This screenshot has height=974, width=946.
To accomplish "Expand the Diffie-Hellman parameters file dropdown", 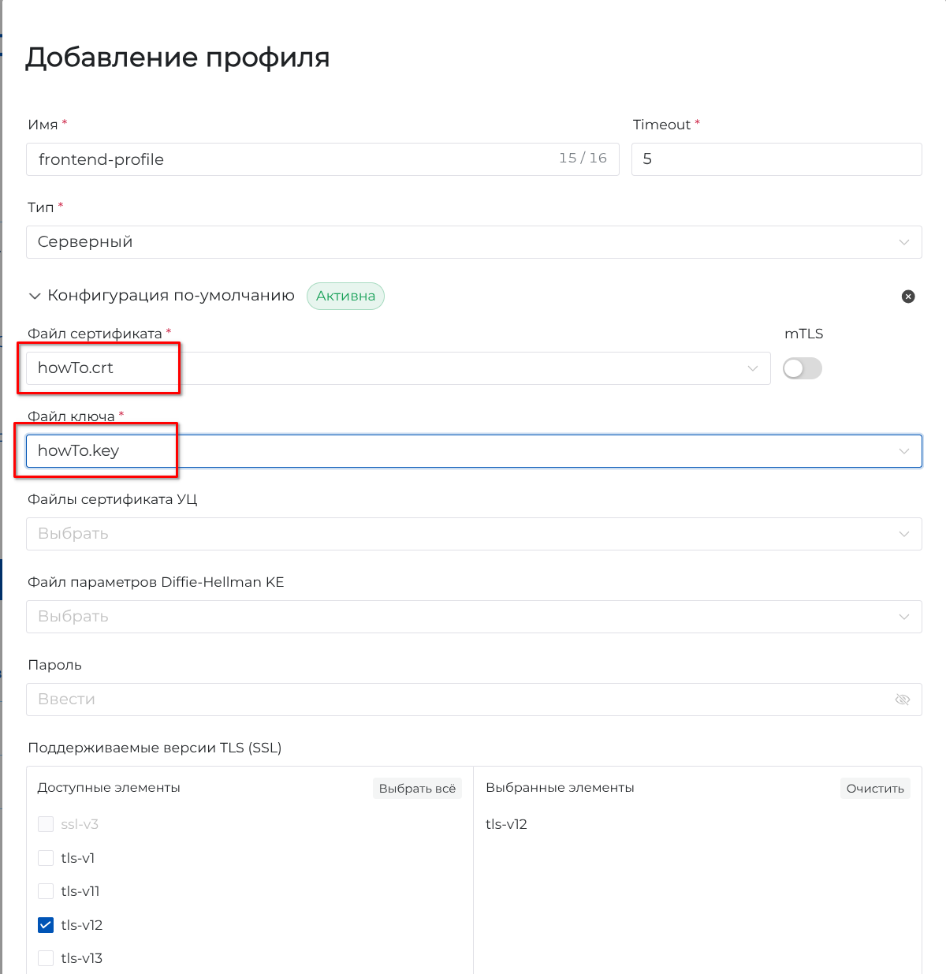I will point(473,617).
